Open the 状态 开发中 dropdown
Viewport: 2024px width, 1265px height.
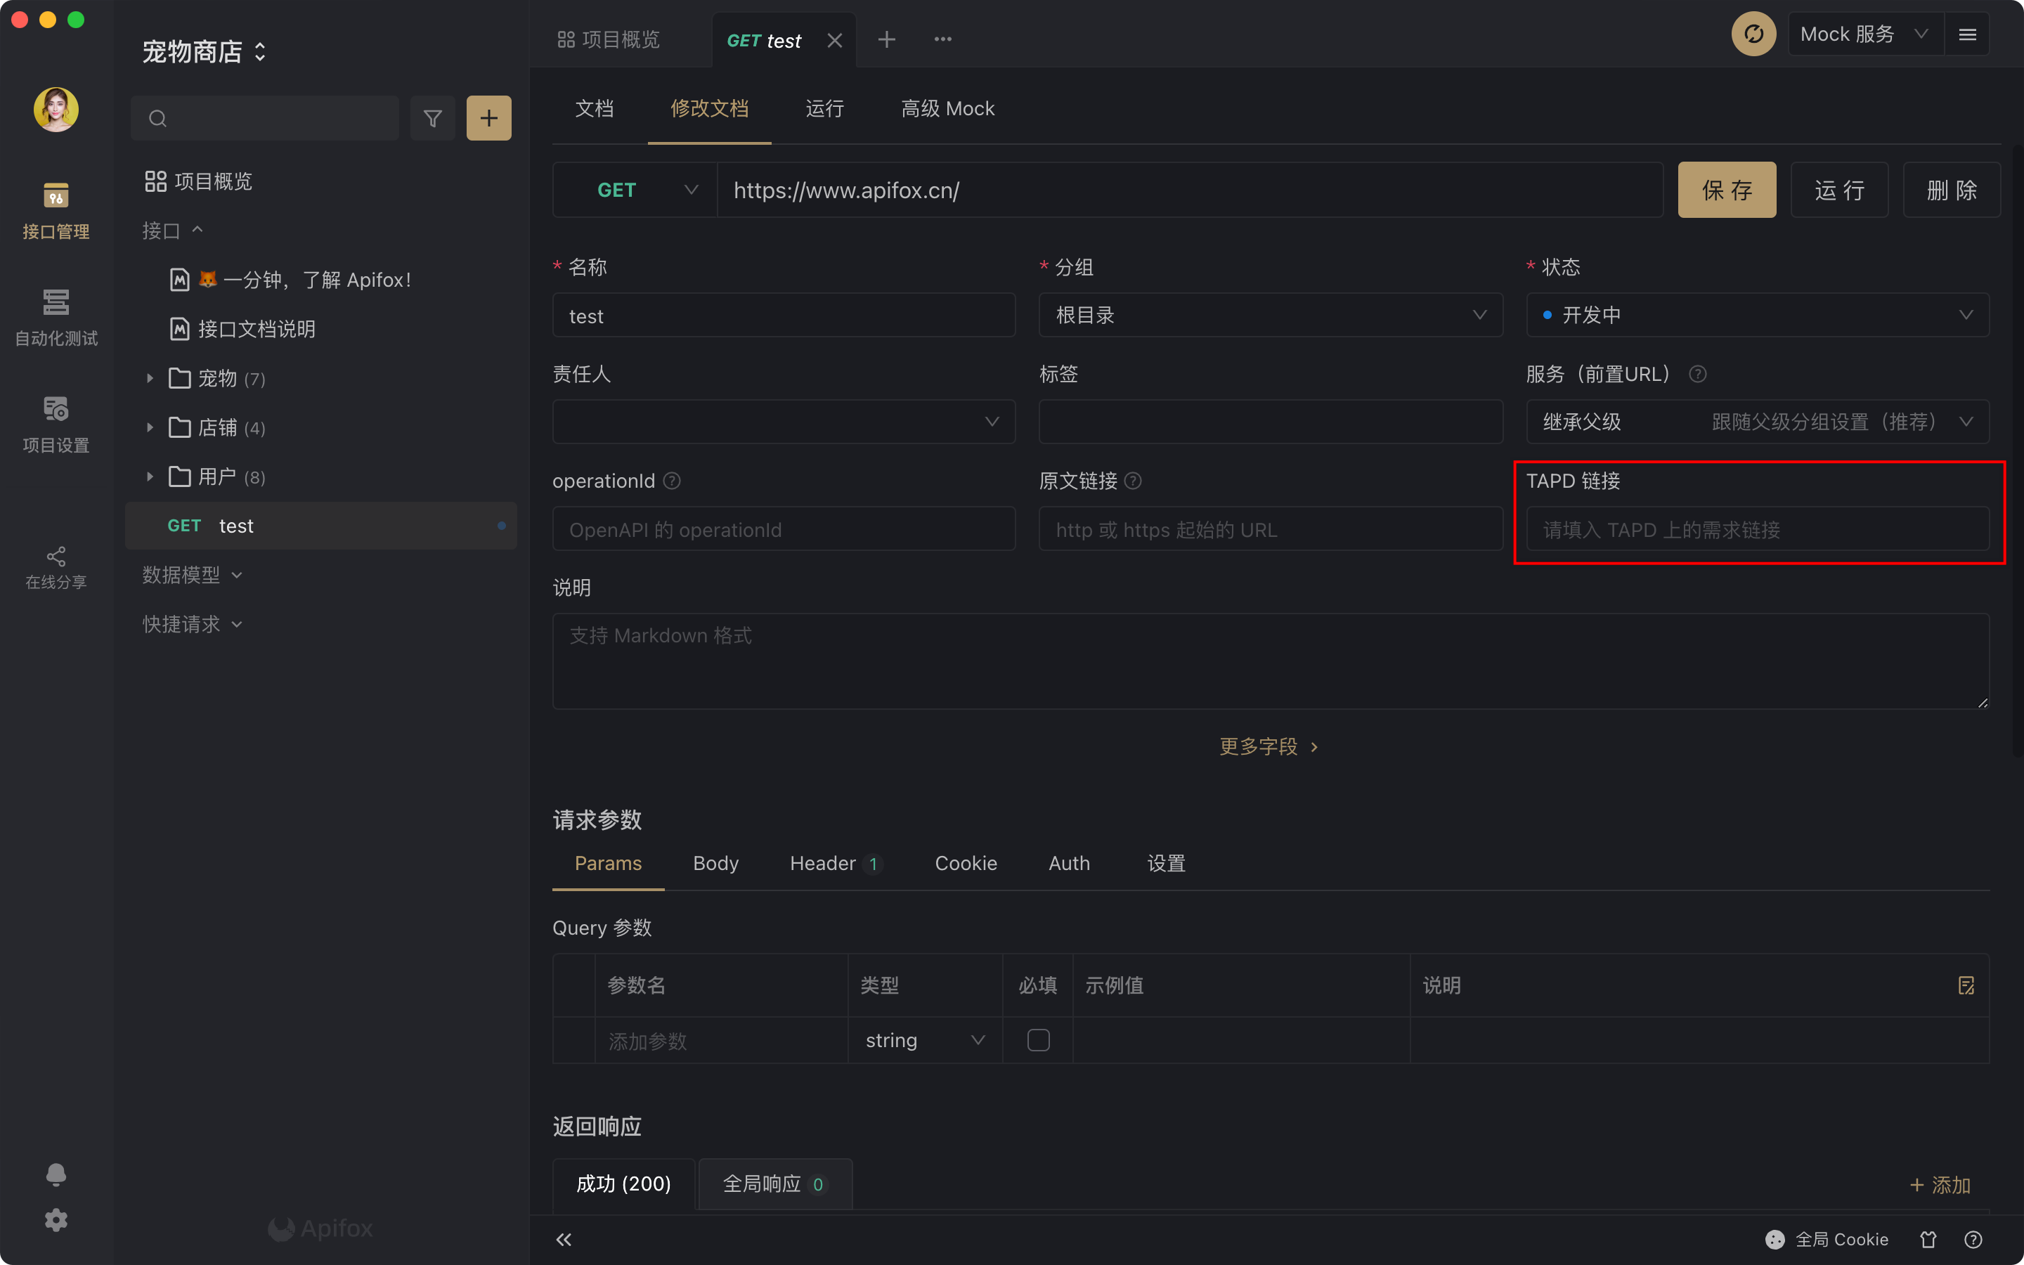point(1756,316)
